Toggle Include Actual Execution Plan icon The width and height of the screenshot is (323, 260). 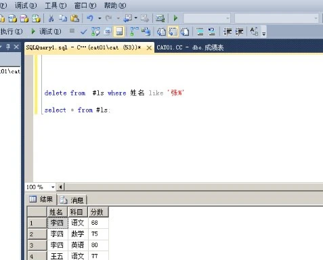134,32
